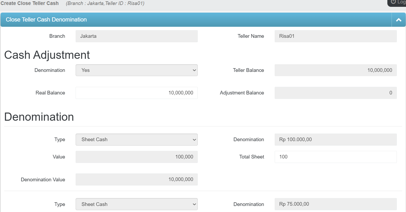406x212 pixels.
Task: Click the Denomination field showing Rp 100.000,00
Action: pos(335,140)
